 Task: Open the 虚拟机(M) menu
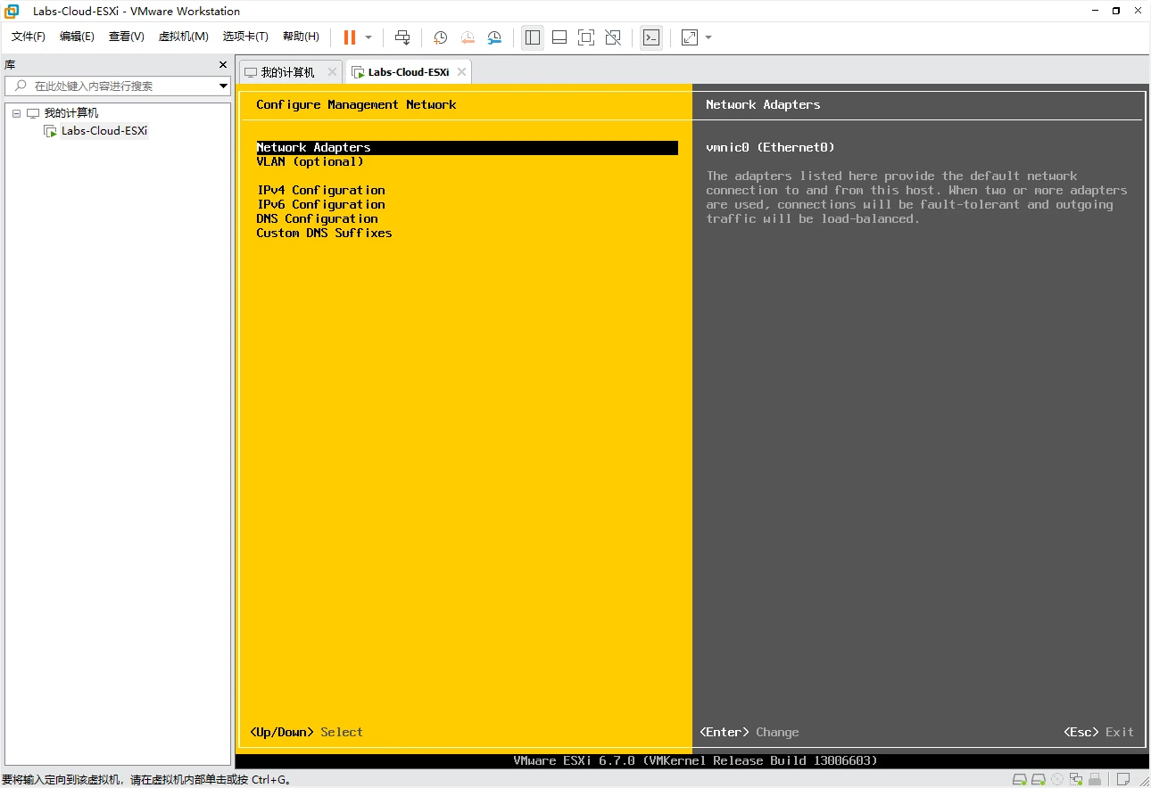point(183,37)
